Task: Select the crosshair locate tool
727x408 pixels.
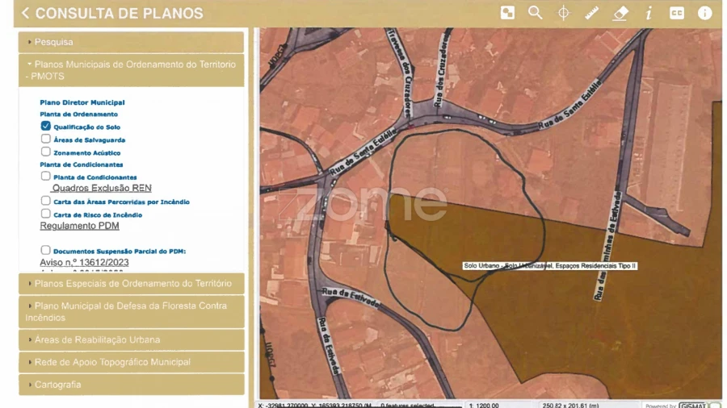Action: pos(564,13)
